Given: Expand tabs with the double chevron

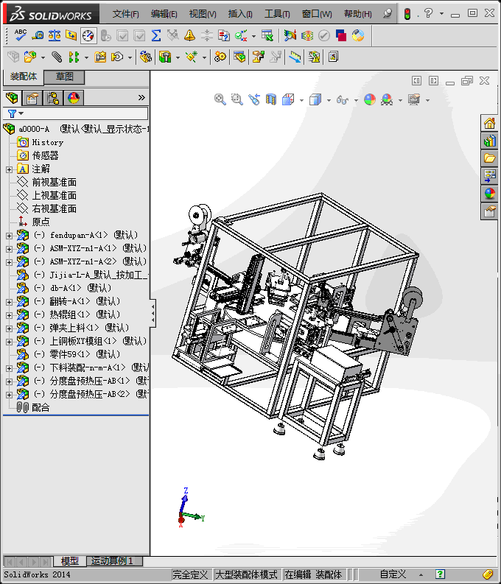Looking at the screenshot, I should [x=141, y=98].
